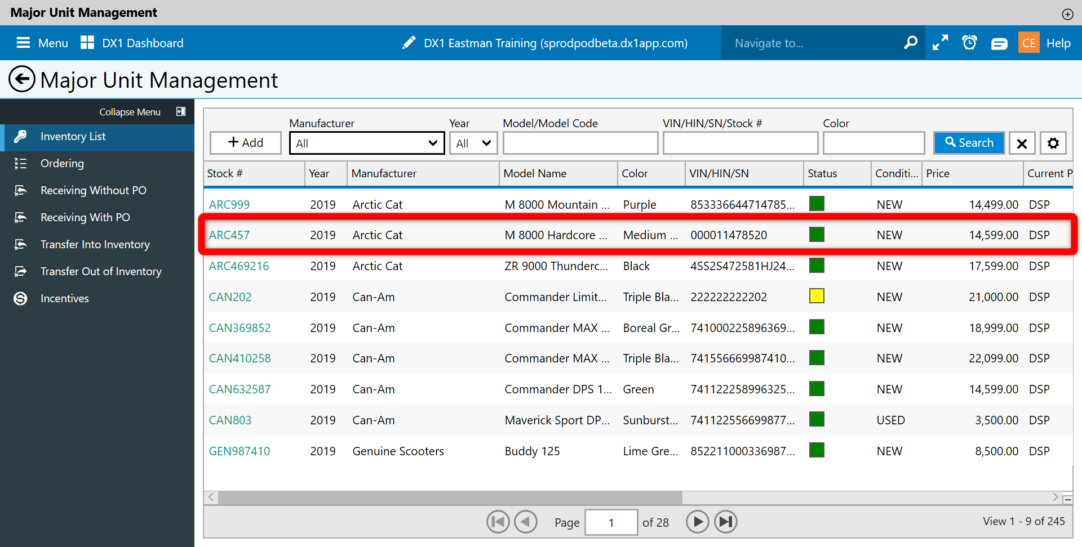Image resolution: width=1082 pixels, height=547 pixels.
Task: Sort by VIN/HIN/SN column header
Action: (x=744, y=173)
